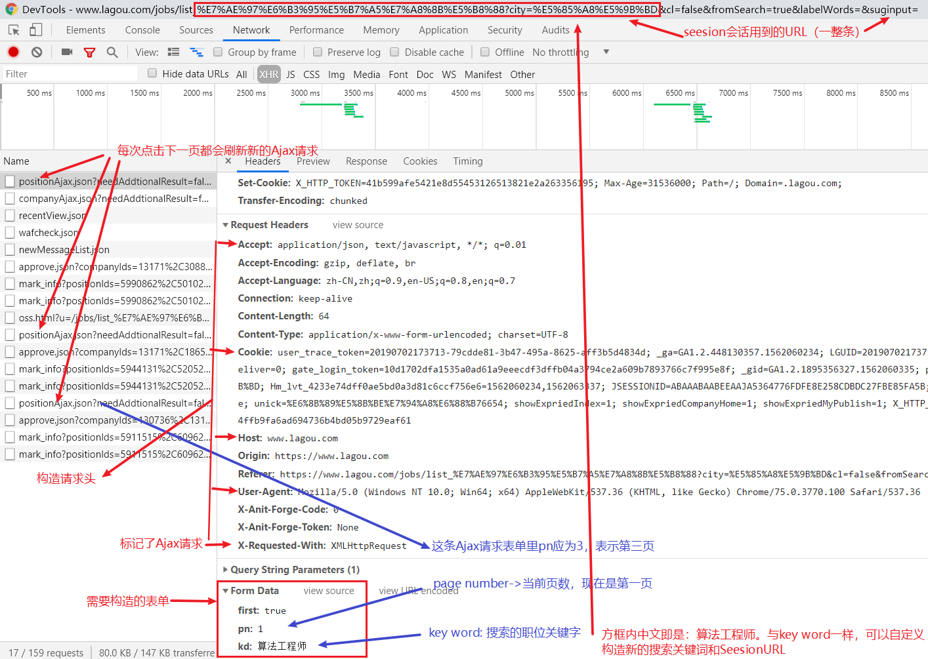Open the Preview tab of the request

[313, 161]
